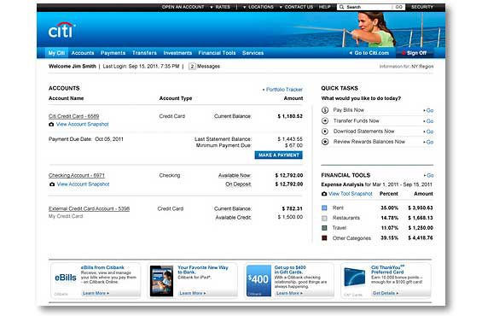Expand the Contact Us dropdown
This screenshot has height=316, width=482.
(296, 7)
